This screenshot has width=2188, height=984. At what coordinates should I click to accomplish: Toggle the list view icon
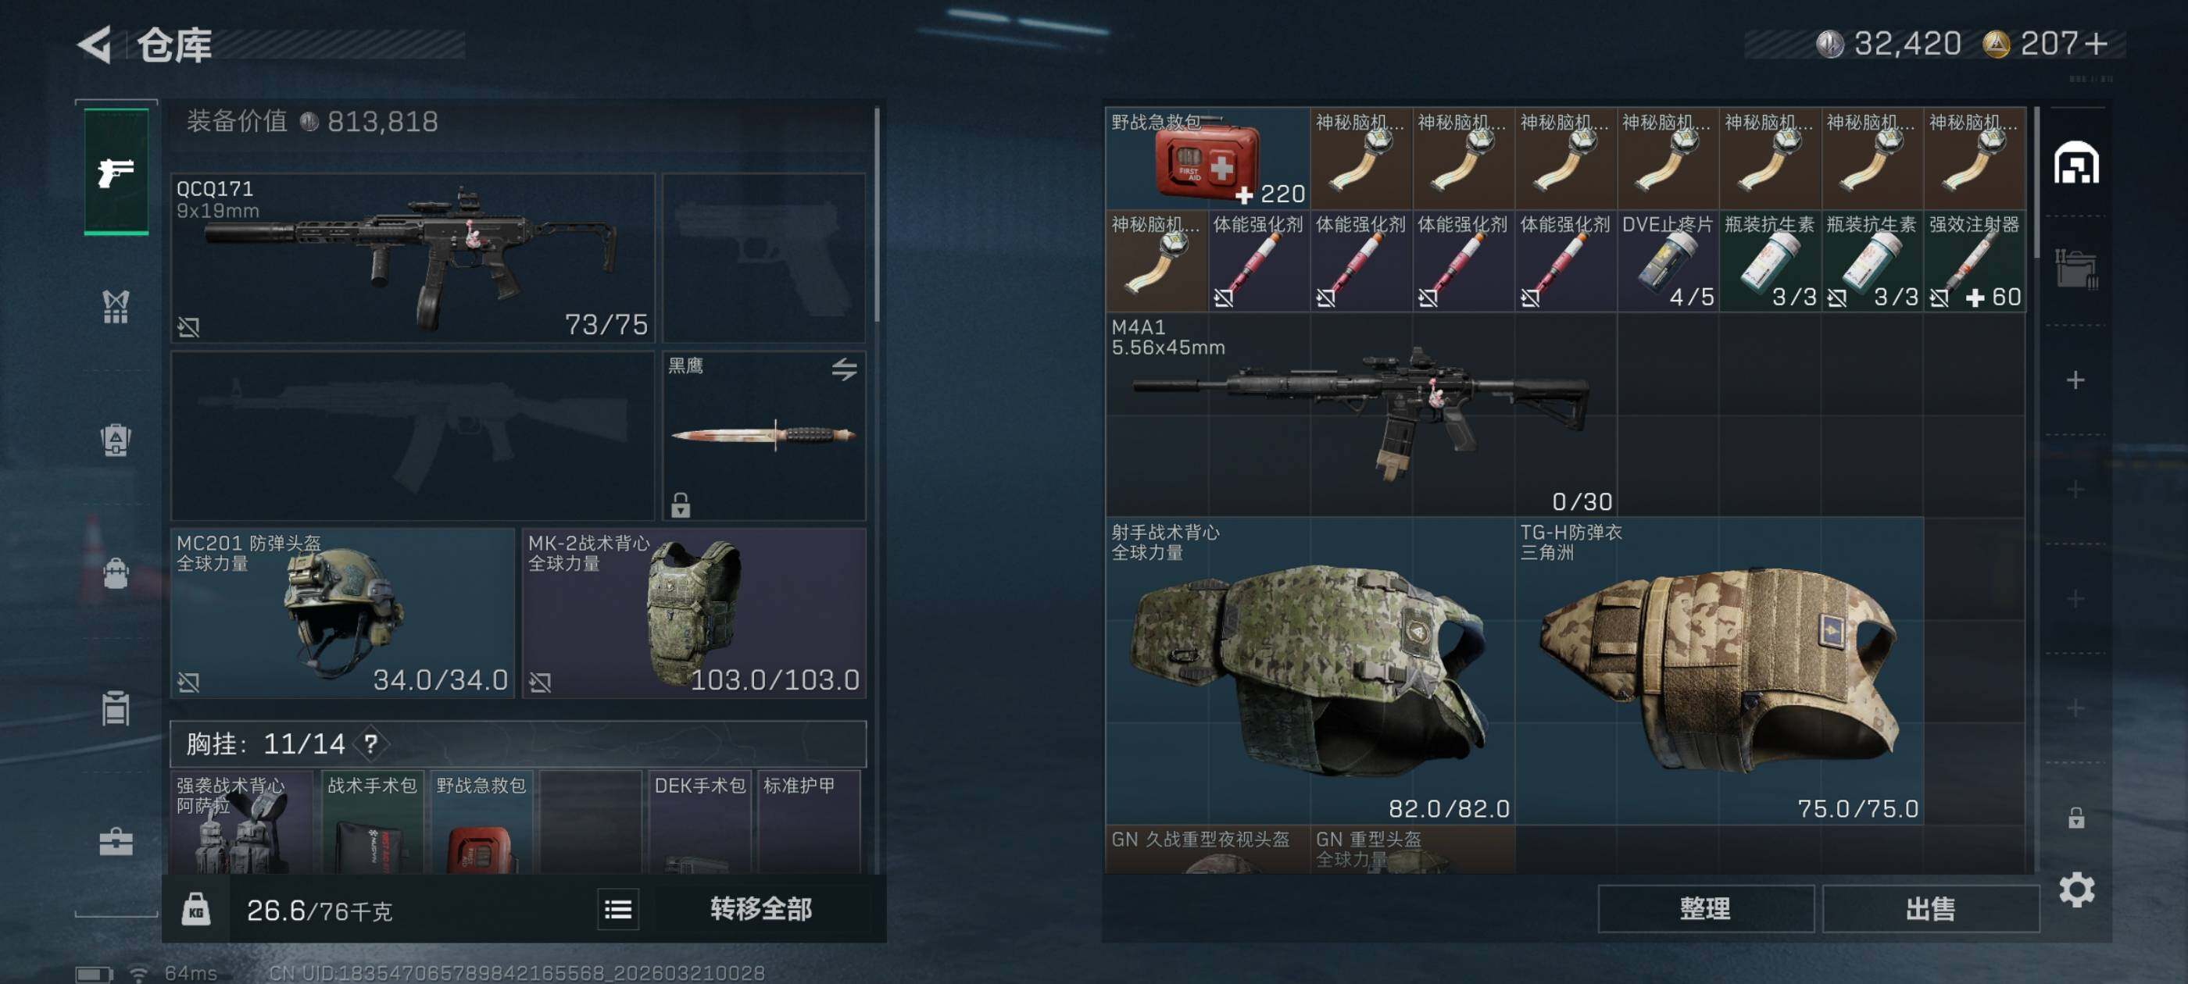617,909
